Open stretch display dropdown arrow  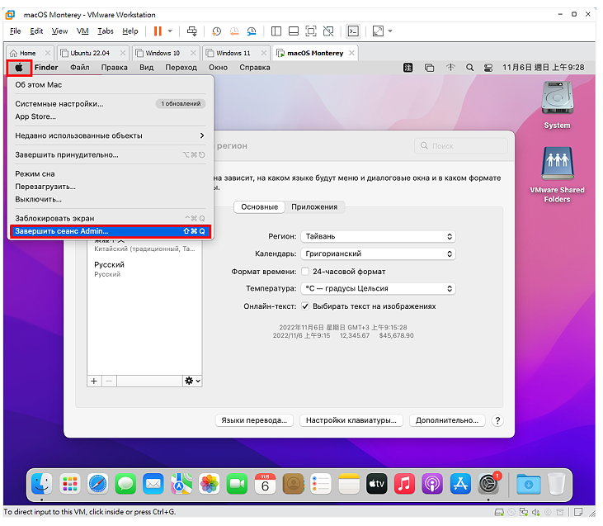[390, 31]
